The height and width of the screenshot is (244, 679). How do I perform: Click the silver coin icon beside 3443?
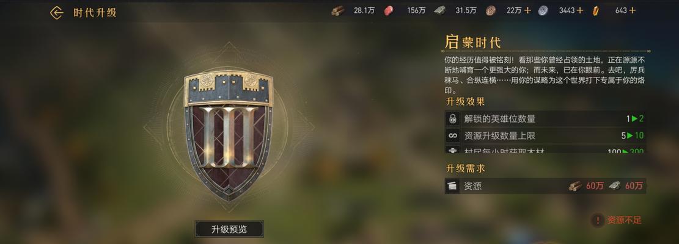(x=543, y=11)
